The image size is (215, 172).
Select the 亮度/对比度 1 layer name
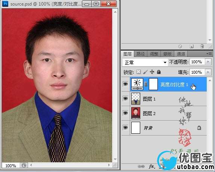click(x=174, y=85)
